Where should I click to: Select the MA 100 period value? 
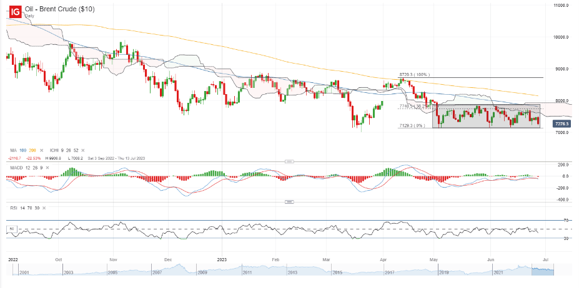23,150
